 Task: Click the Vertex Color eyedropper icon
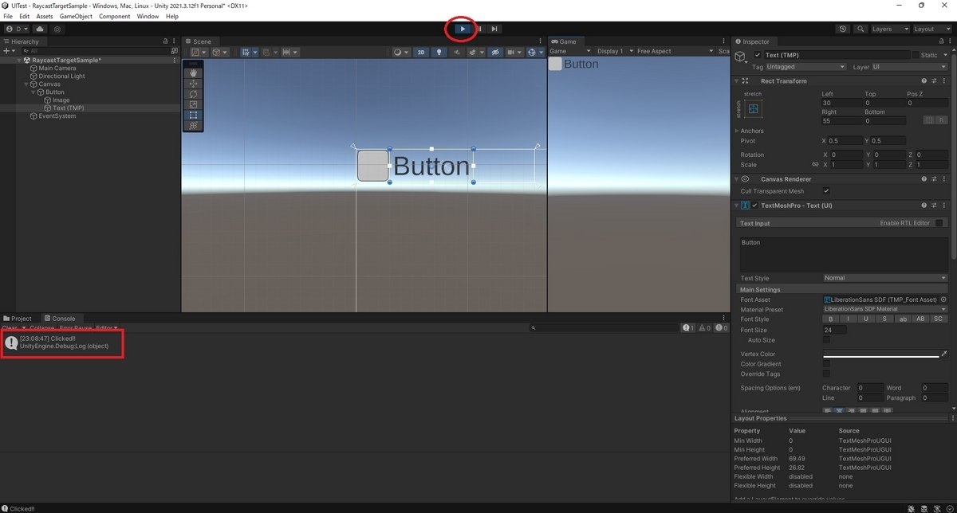point(944,354)
